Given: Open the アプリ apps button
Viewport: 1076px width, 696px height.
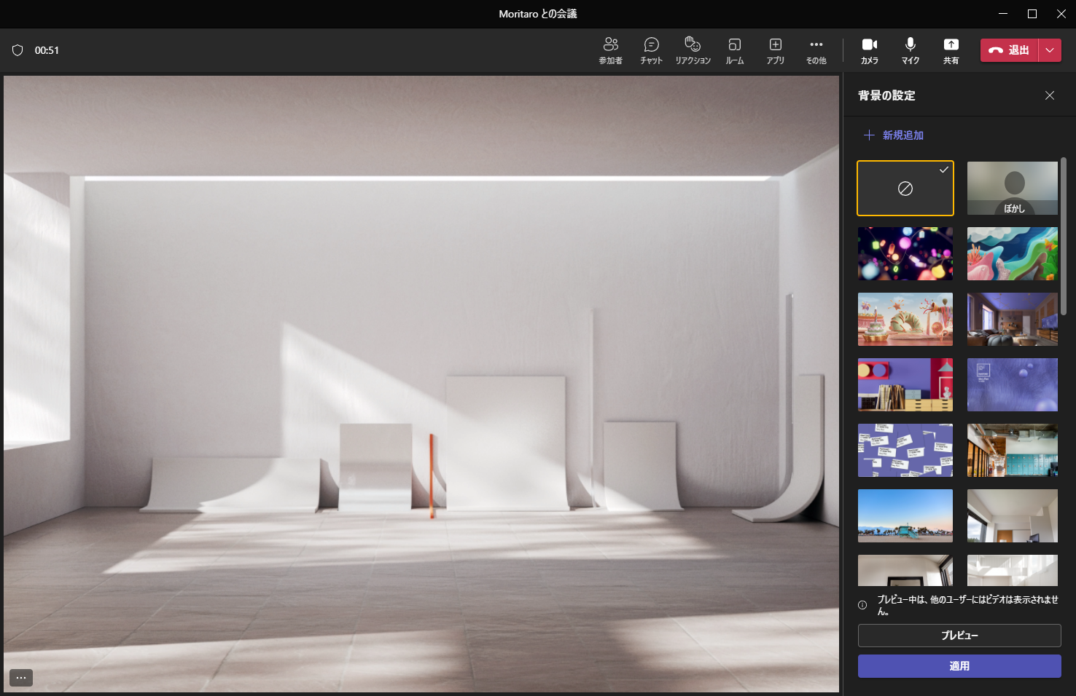Looking at the screenshot, I should pos(775,50).
